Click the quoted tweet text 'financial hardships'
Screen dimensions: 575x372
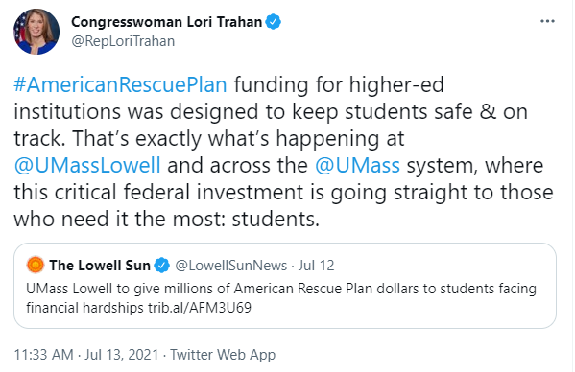84,308
